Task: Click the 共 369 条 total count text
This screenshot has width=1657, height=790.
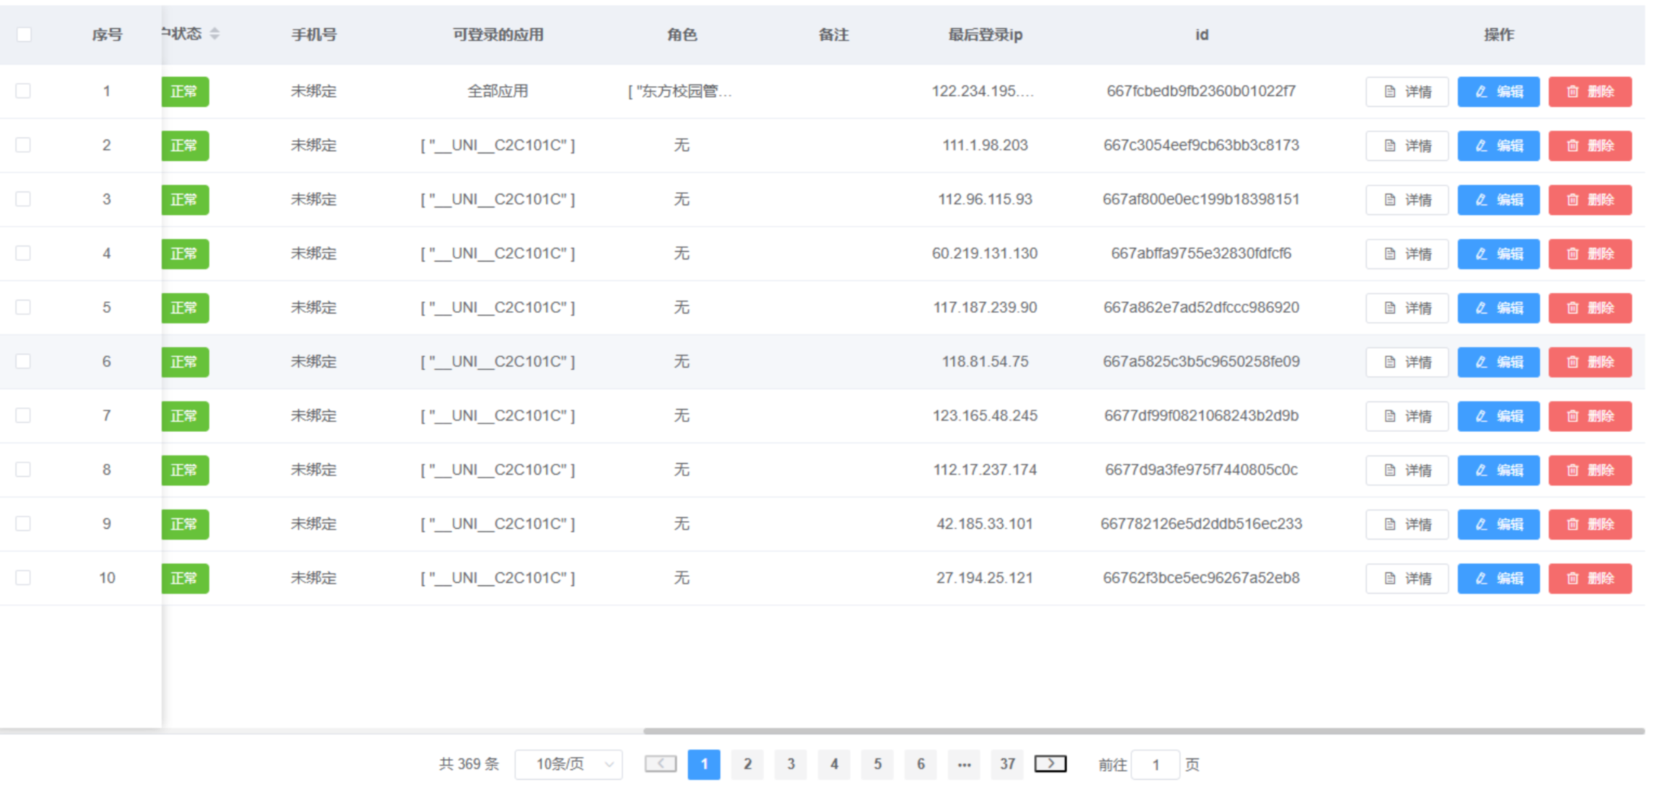Action: point(469,764)
